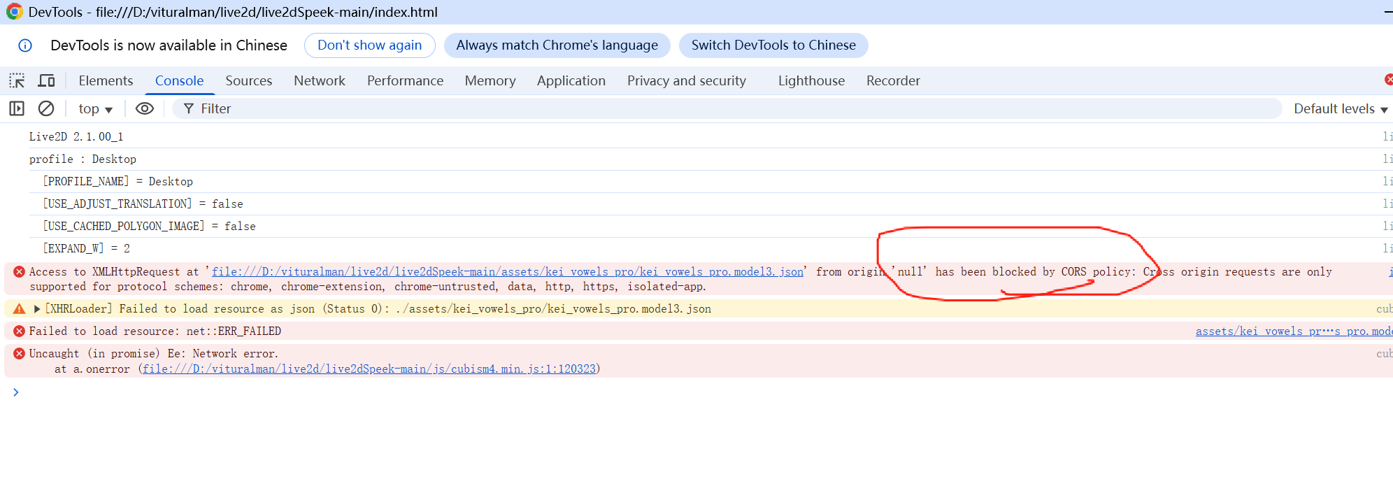
Task: Open the Sources tab
Action: point(249,80)
